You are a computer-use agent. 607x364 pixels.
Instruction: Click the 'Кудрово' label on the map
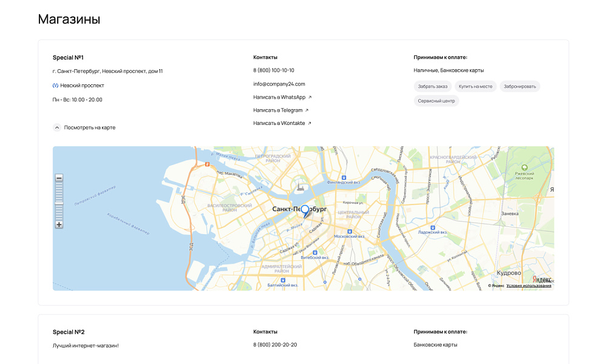509,273
